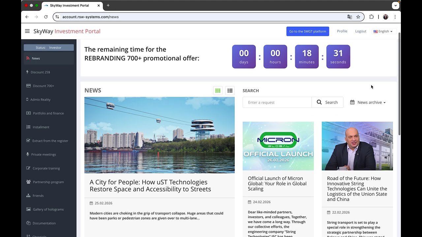Switch news to list view
The height and width of the screenshot is (237, 422).
(230, 91)
